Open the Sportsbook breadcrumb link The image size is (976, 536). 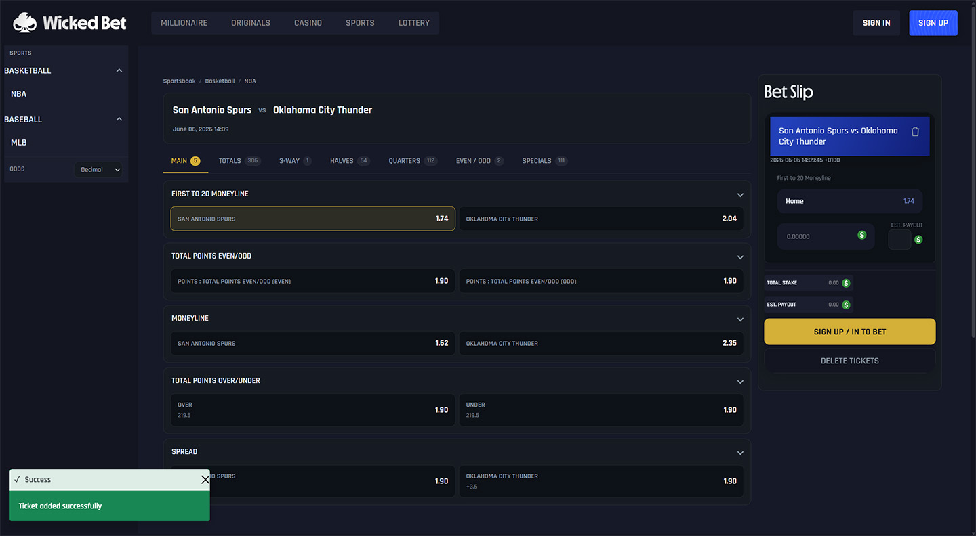tap(179, 81)
